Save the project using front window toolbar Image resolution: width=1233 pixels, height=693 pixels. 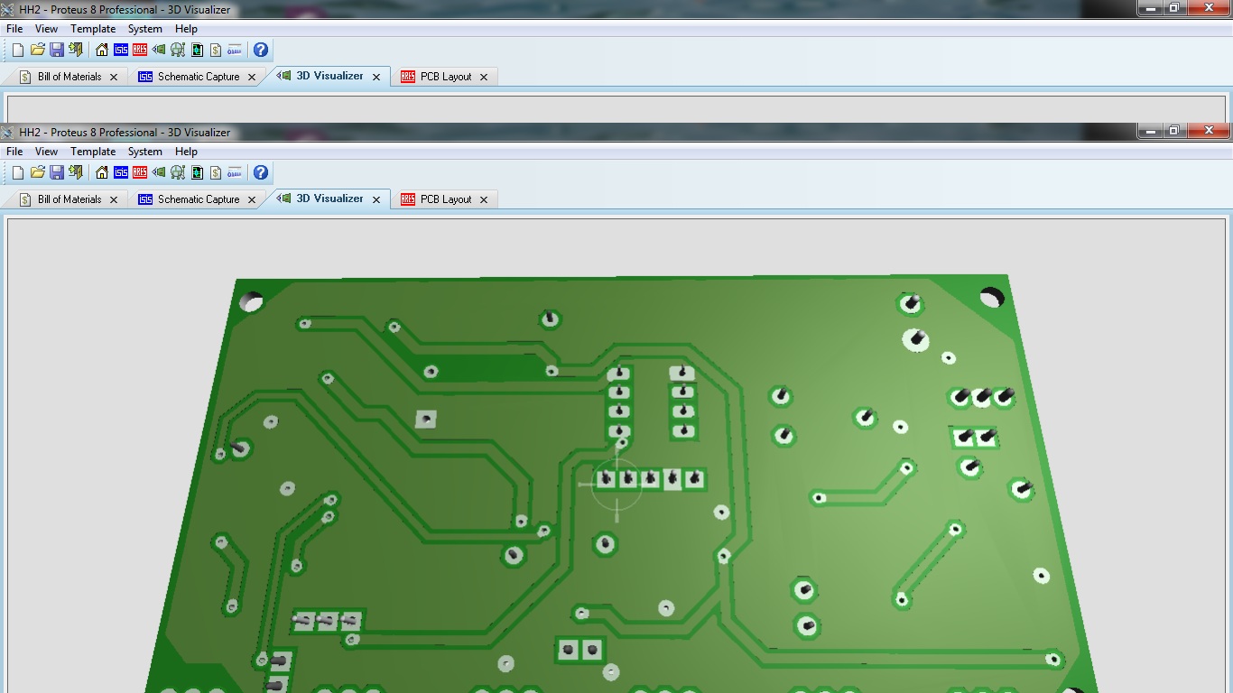point(56,172)
